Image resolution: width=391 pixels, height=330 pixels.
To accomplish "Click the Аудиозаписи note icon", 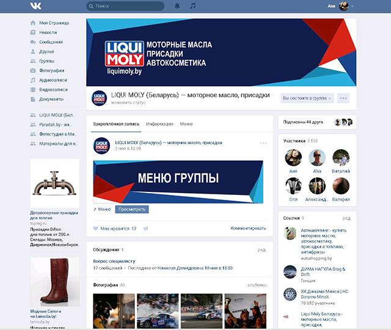I will [33, 80].
